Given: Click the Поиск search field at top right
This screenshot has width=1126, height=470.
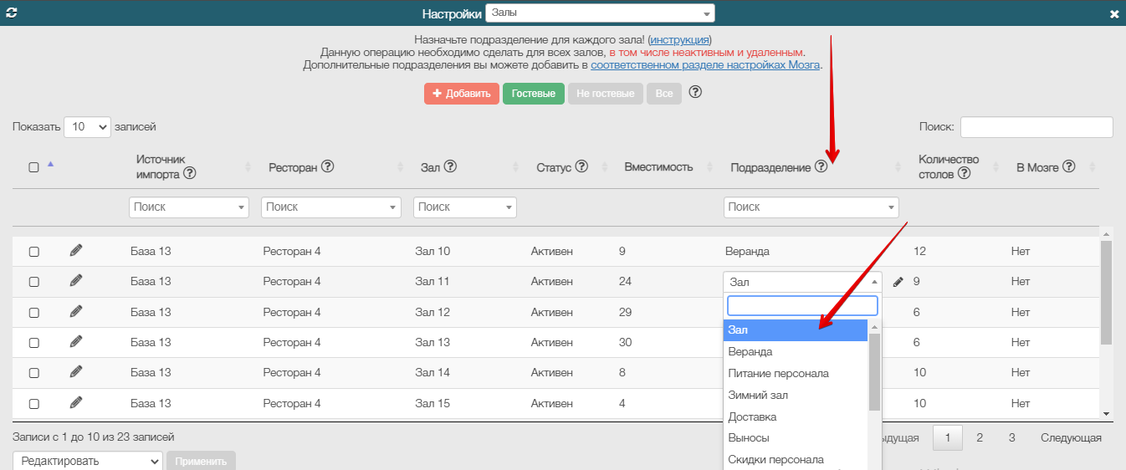Looking at the screenshot, I should 1036,127.
